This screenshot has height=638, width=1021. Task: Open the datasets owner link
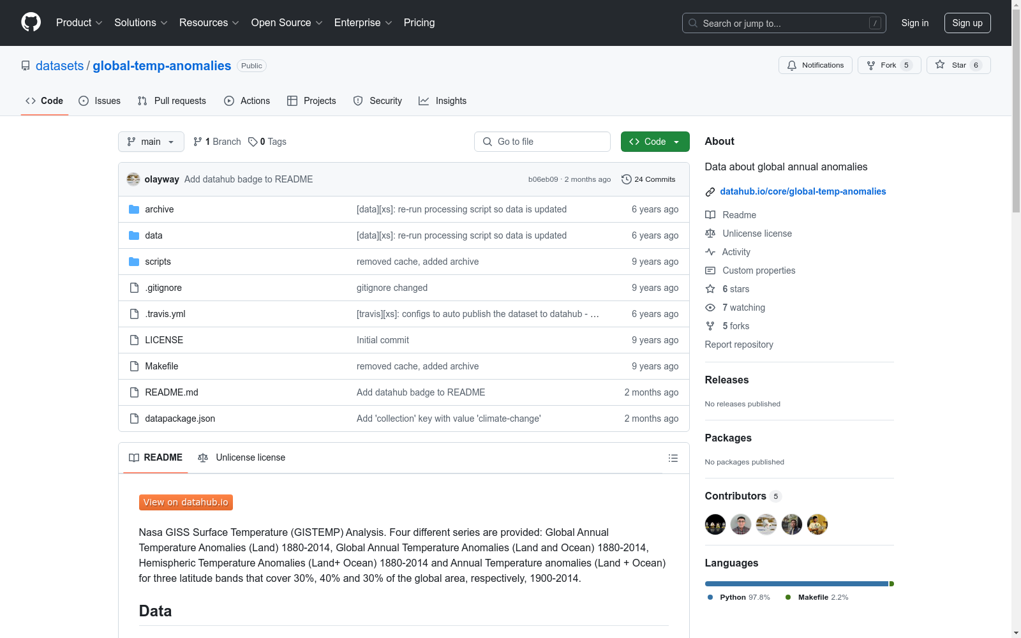coord(59,66)
